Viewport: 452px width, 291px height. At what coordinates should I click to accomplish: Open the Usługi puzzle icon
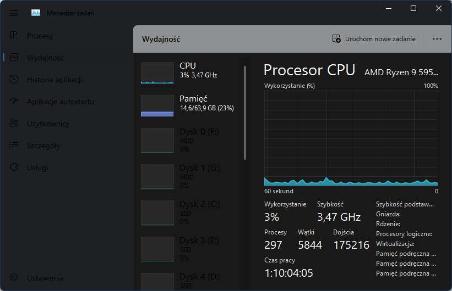pyautogui.click(x=14, y=167)
